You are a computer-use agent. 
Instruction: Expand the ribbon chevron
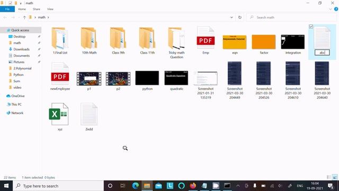(x=331, y=9)
